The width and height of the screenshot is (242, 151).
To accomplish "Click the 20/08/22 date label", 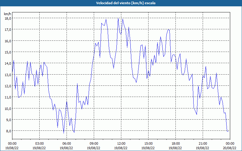I will click(230, 148).
